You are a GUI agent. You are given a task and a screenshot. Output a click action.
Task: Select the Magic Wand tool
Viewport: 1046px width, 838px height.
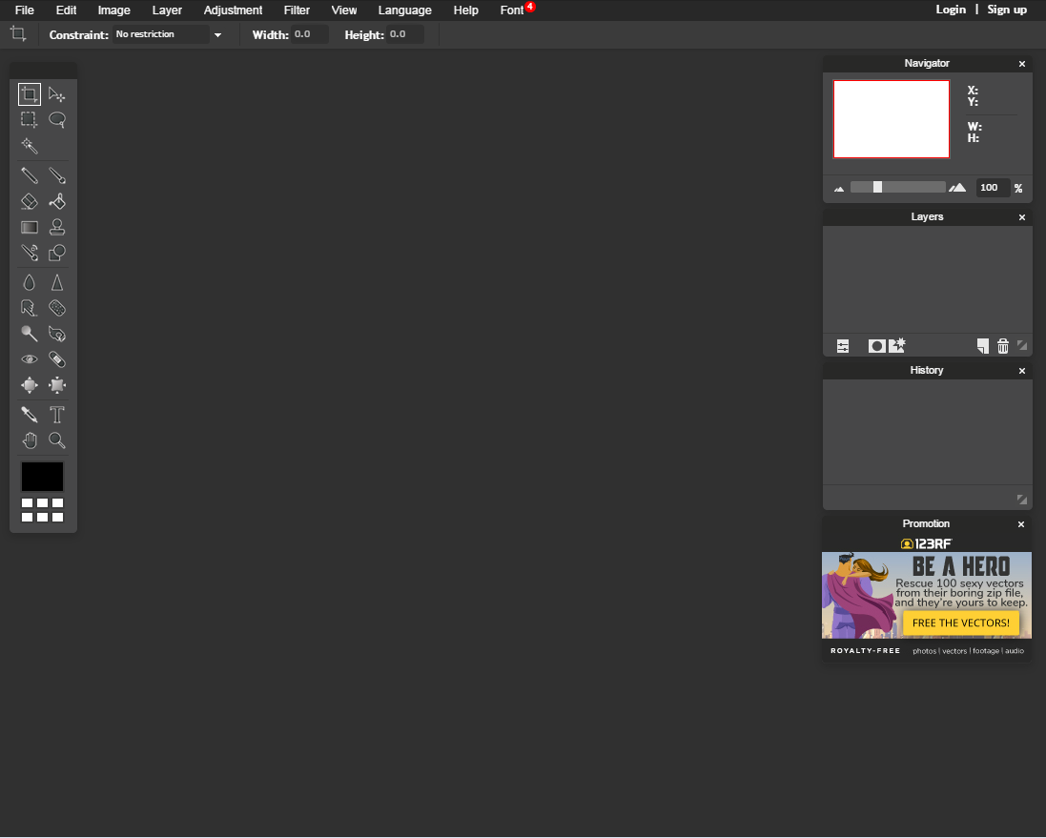click(30, 146)
